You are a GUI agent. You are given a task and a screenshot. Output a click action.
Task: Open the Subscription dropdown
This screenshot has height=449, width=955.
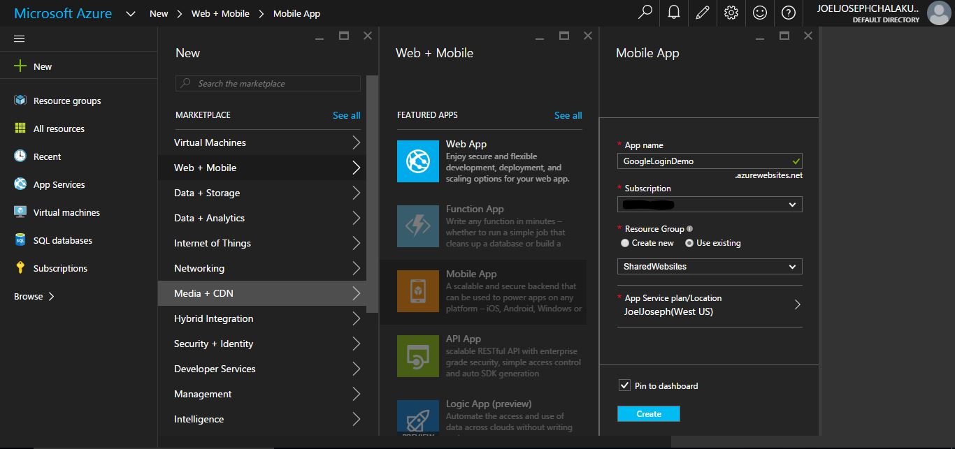[710, 205]
